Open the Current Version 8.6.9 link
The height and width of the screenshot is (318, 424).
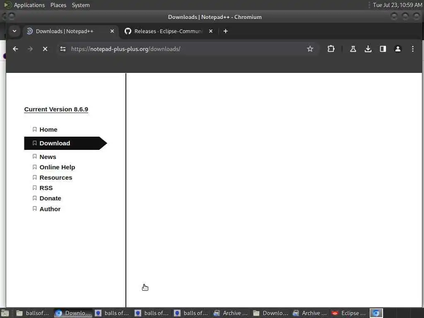pos(56,109)
